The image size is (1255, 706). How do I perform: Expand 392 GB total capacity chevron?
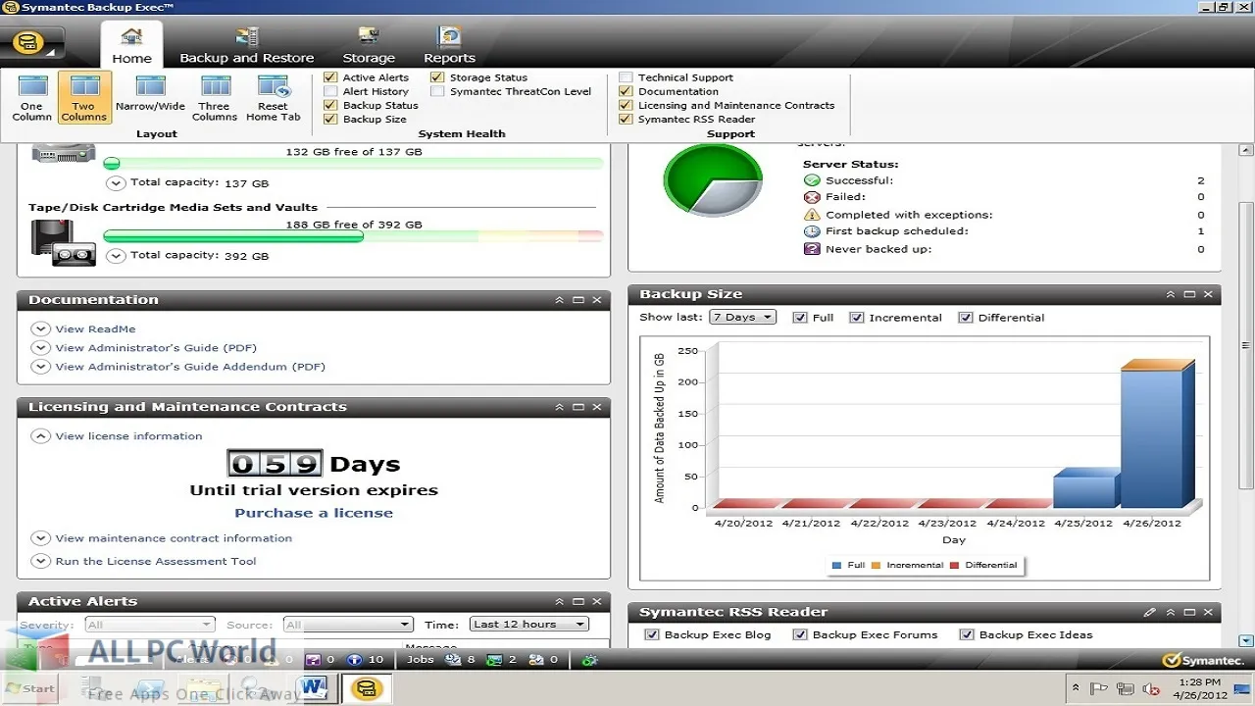point(116,256)
